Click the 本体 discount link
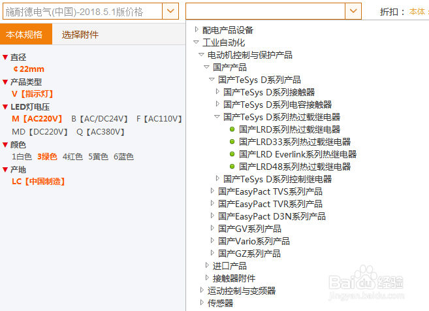This screenshot has height=311, width=429. [417, 12]
